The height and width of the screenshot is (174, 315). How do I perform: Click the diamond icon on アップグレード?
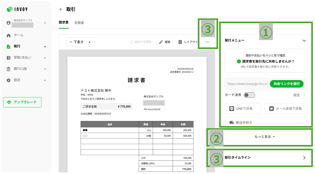point(9,102)
